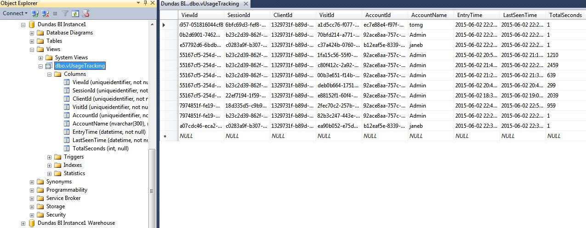This screenshot has height=228, width=586.
Task: Expand the Triggers folder
Action: tap(49, 157)
